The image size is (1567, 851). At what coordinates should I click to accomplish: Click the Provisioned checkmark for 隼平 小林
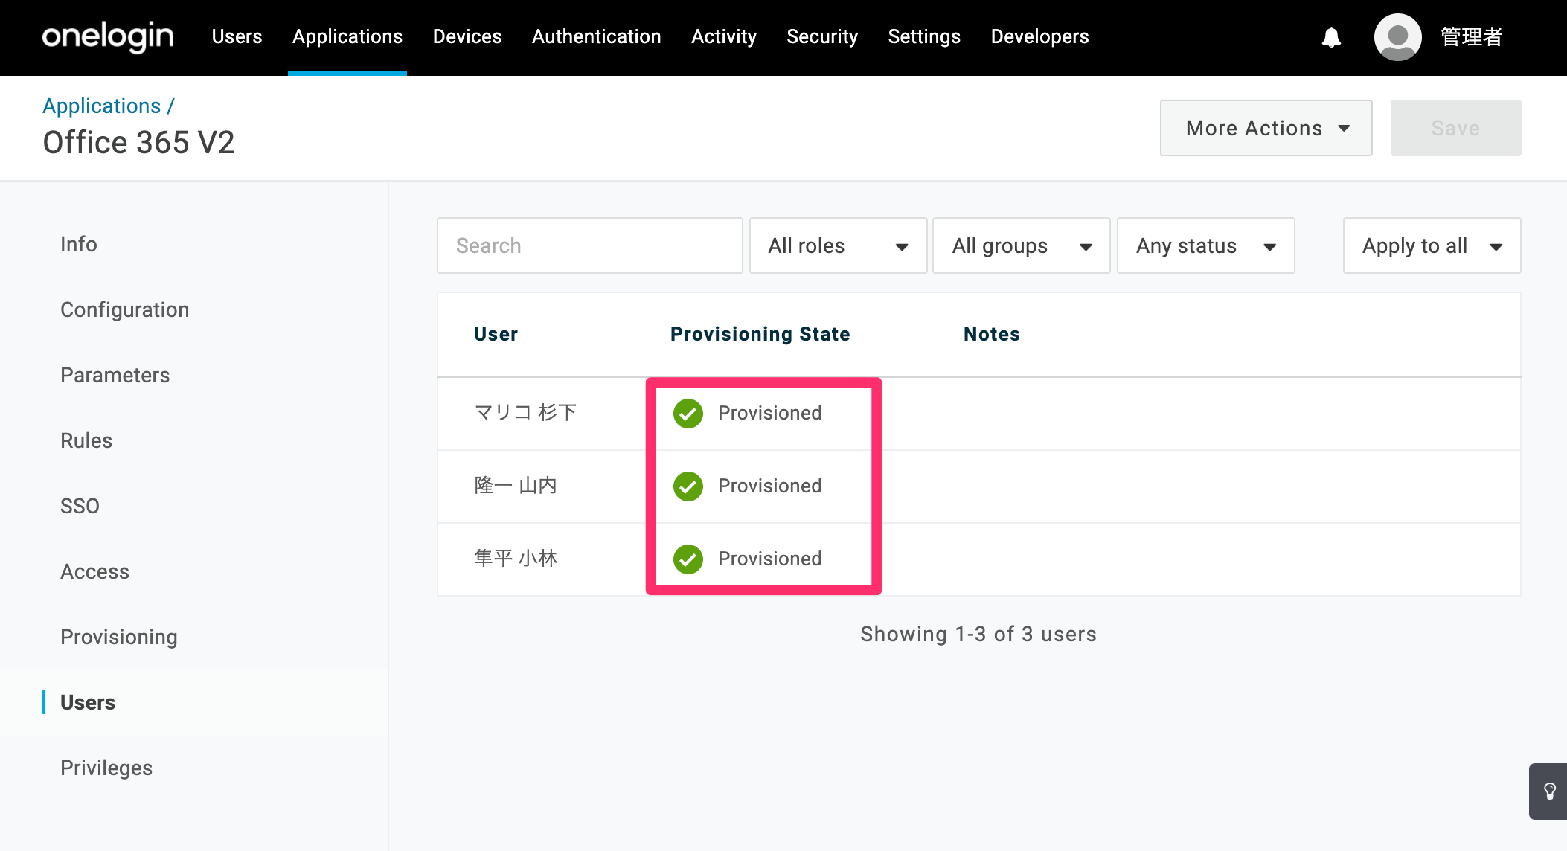pyautogui.click(x=688, y=559)
